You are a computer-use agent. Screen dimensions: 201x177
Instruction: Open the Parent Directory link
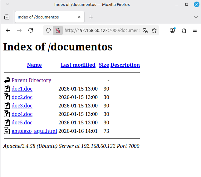click(x=31, y=80)
